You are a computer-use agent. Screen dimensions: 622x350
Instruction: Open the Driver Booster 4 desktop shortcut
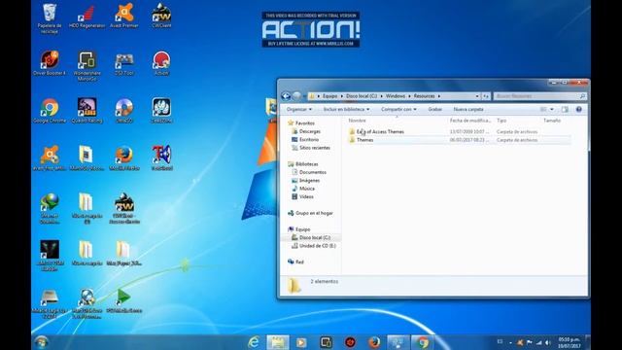click(50, 63)
